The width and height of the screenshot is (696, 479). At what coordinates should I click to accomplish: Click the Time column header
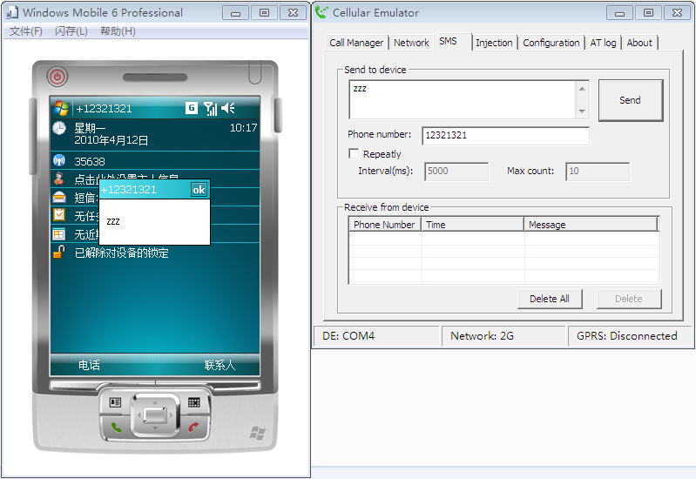tap(472, 224)
